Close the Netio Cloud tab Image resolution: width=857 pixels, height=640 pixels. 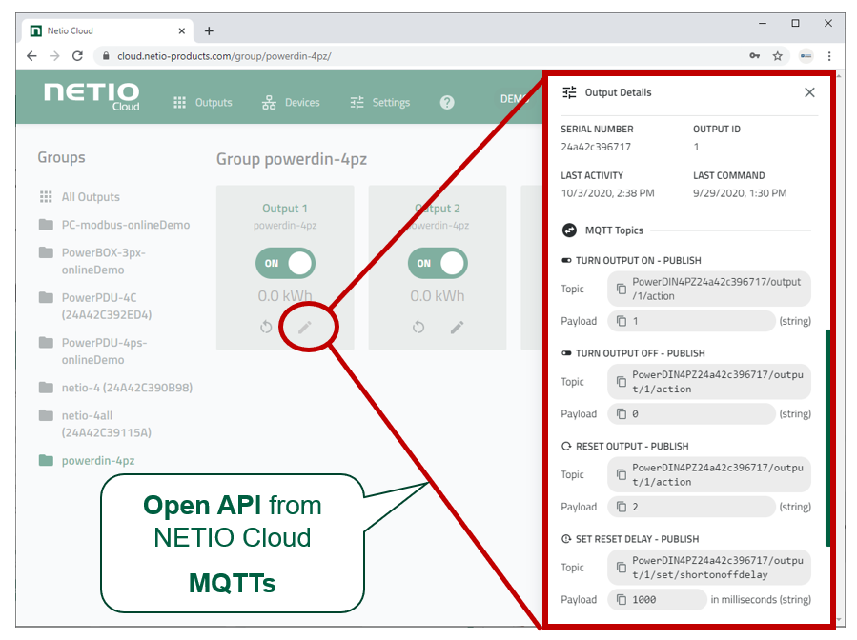[x=182, y=30]
